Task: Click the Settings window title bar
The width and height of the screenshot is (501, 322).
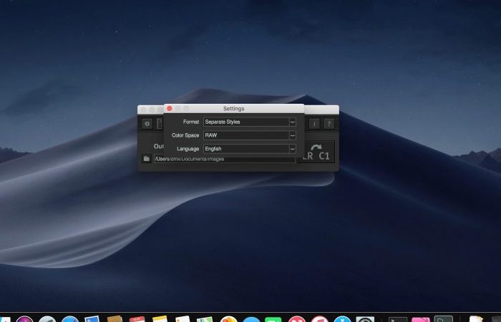Action: click(234, 109)
